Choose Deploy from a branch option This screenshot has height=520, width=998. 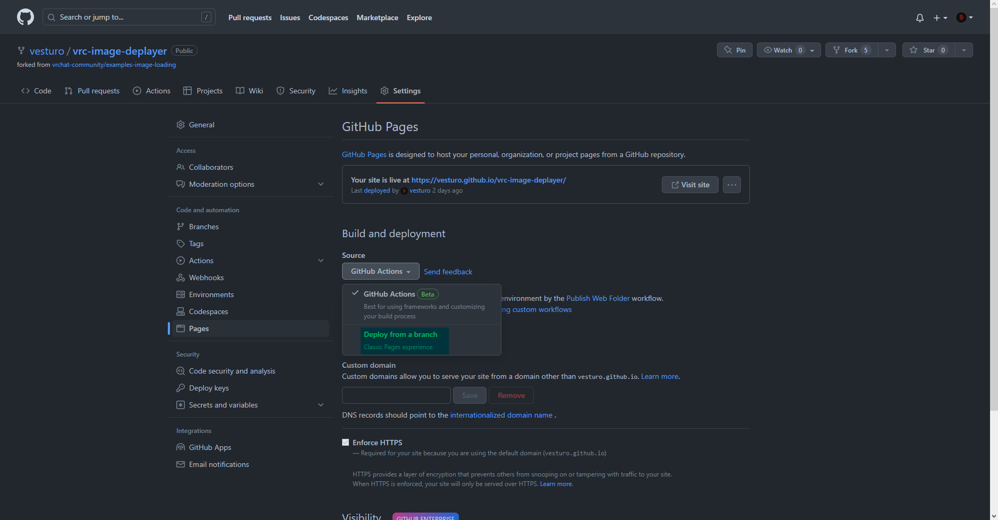[x=422, y=340]
